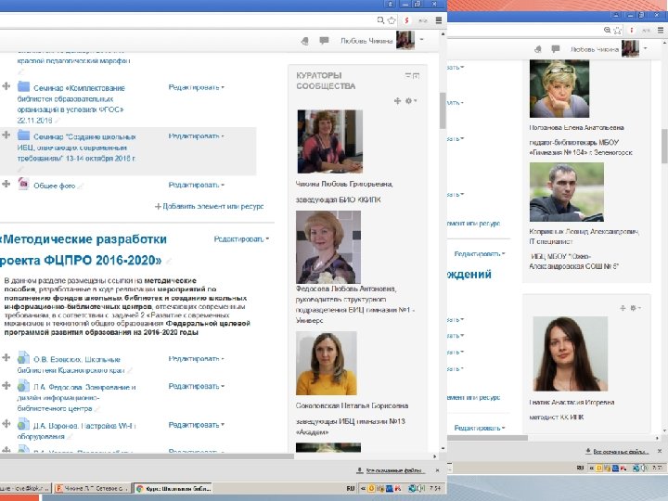Open the Редактировать menu for Семинар "Создание школьных ИБЦ"
668x501 pixels.
196,136
